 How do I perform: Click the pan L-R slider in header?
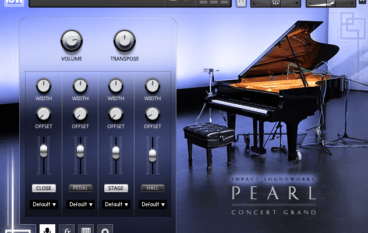275,3
